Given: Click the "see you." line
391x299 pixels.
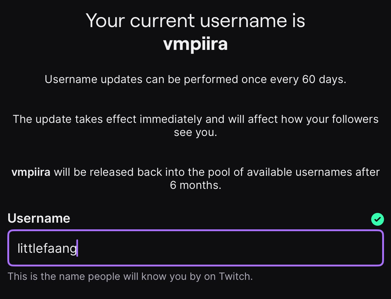Looking at the screenshot, I should coord(195,133).
